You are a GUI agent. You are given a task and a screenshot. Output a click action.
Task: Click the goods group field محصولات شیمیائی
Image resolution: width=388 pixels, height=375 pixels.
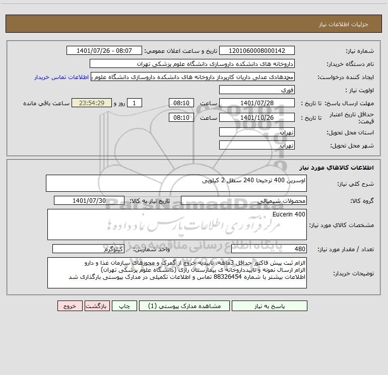pyautogui.click(x=244, y=200)
